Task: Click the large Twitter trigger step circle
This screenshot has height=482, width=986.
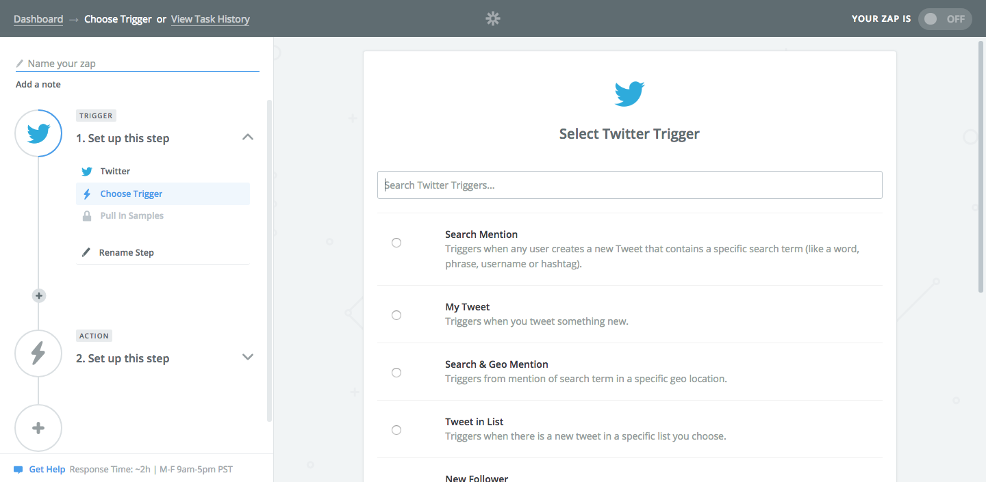Action: [x=38, y=133]
